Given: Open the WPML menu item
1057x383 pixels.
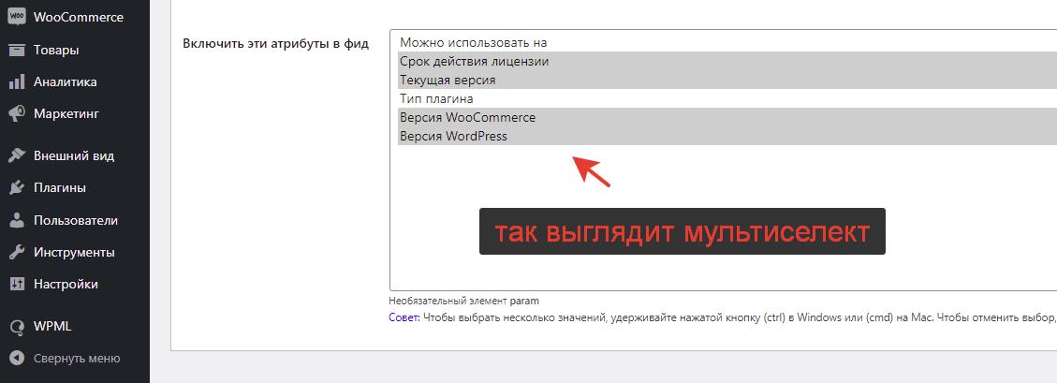Looking at the screenshot, I should pyautogui.click(x=51, y=327).
